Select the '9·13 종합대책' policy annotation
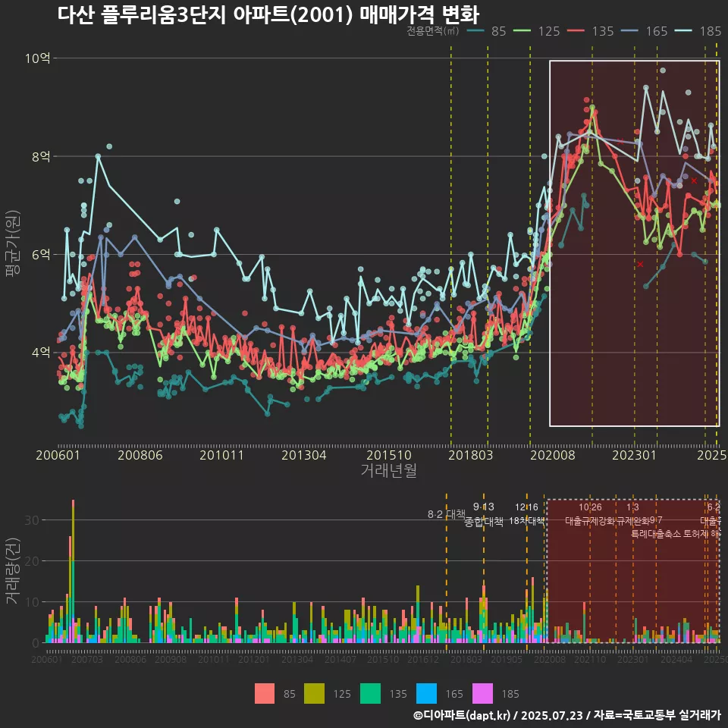Image resolution: width=728 pixels, height=728 pixels. 484,514
